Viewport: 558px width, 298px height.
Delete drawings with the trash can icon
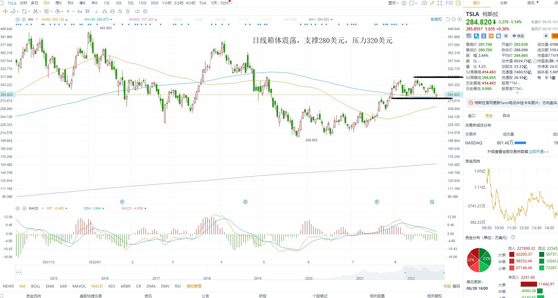tap(128, 11)
